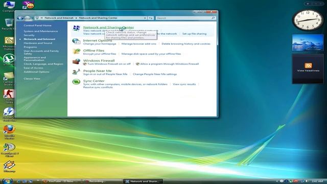Click the address bar refresh button
This screenshot has height=184, width=327.
click(151, 18)
